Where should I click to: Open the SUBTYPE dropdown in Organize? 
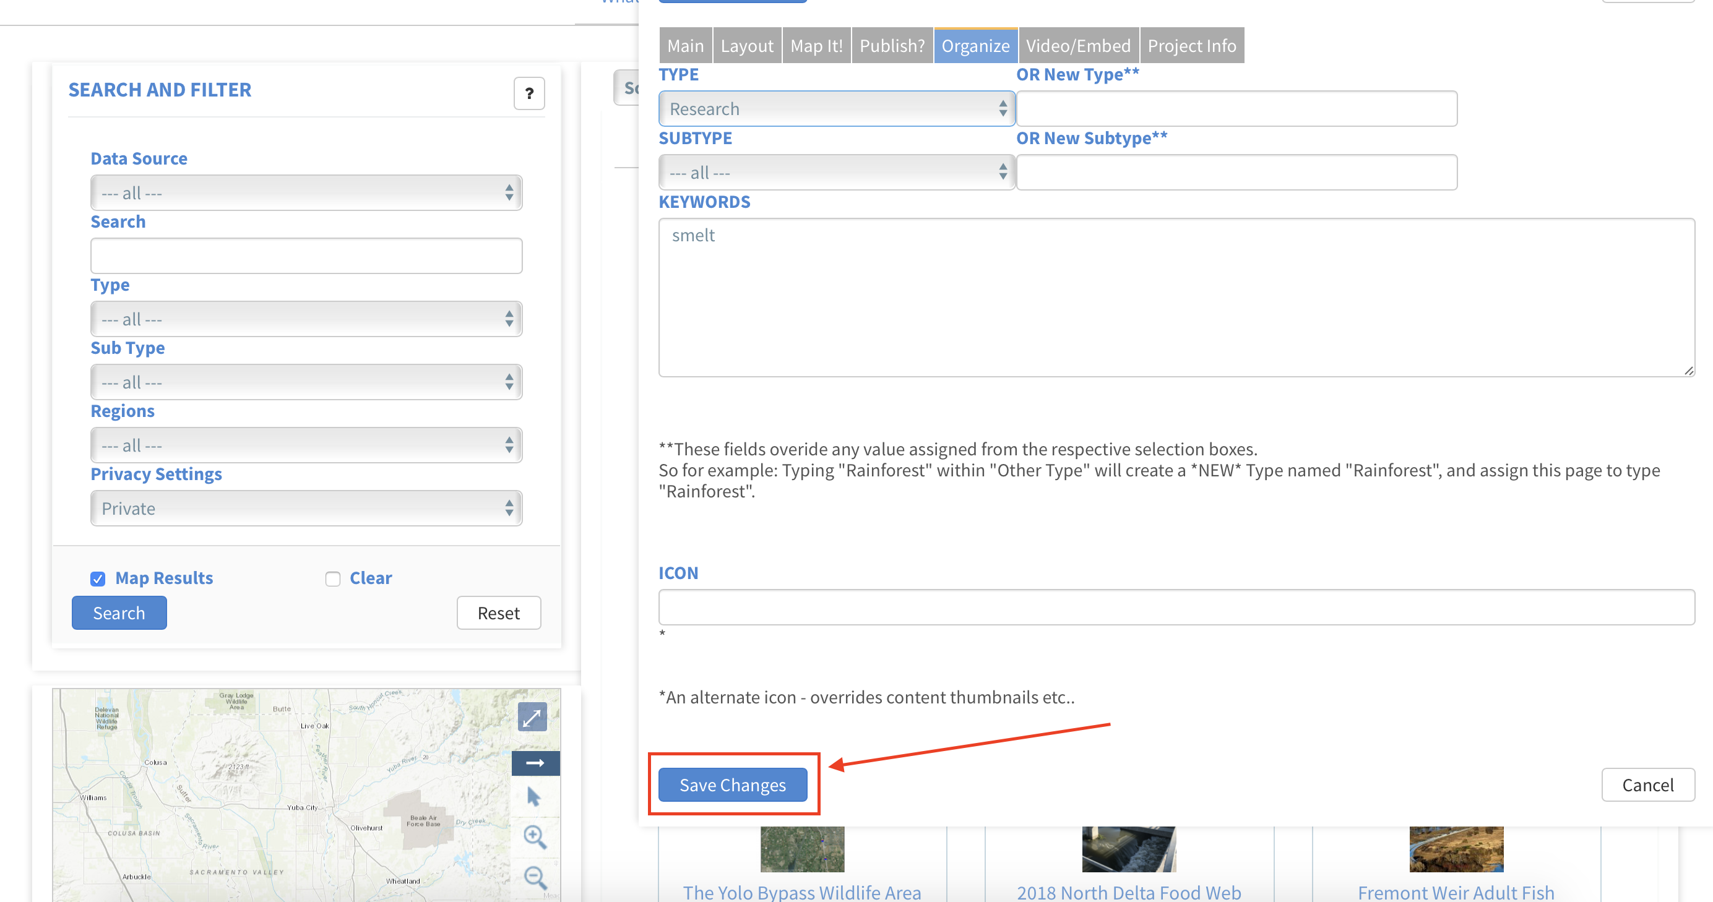[x=836, y=173]
